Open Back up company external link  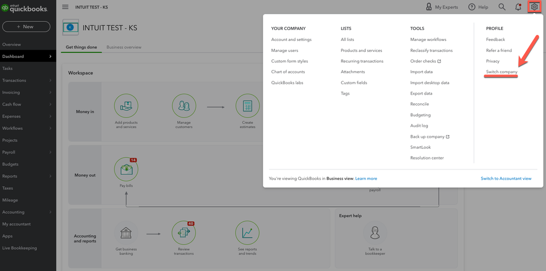(430, 137)
